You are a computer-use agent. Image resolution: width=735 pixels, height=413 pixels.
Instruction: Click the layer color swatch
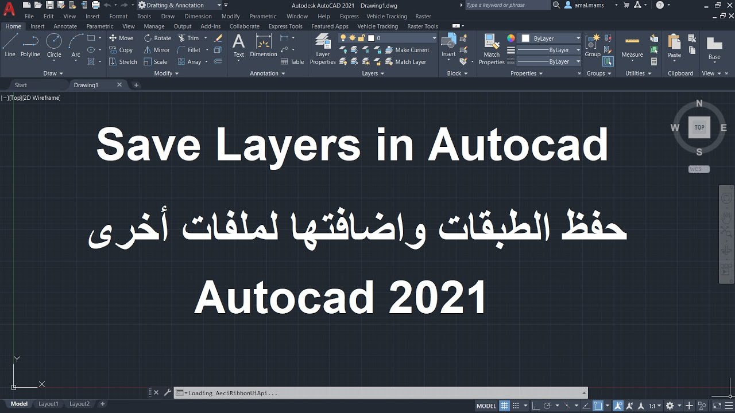(x=371, y=38)
